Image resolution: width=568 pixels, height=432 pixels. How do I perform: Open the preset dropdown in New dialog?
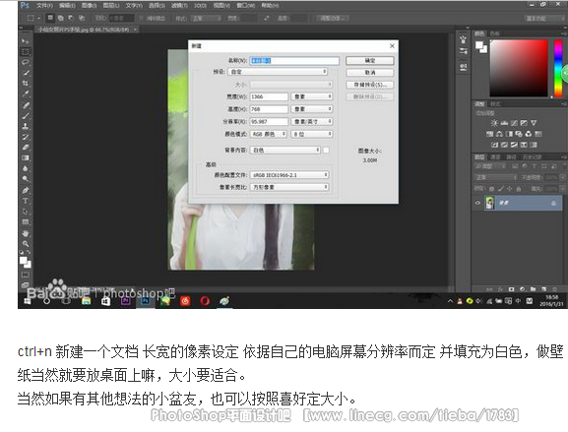[x=278, y=72]
